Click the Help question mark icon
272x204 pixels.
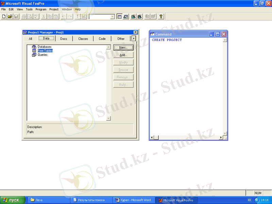pyautogui.click(x=161, y=16)
